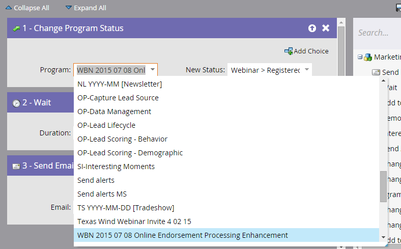The image size is (401, 249).
Task: Click the Search field in right panel
Action: [377, 33]
